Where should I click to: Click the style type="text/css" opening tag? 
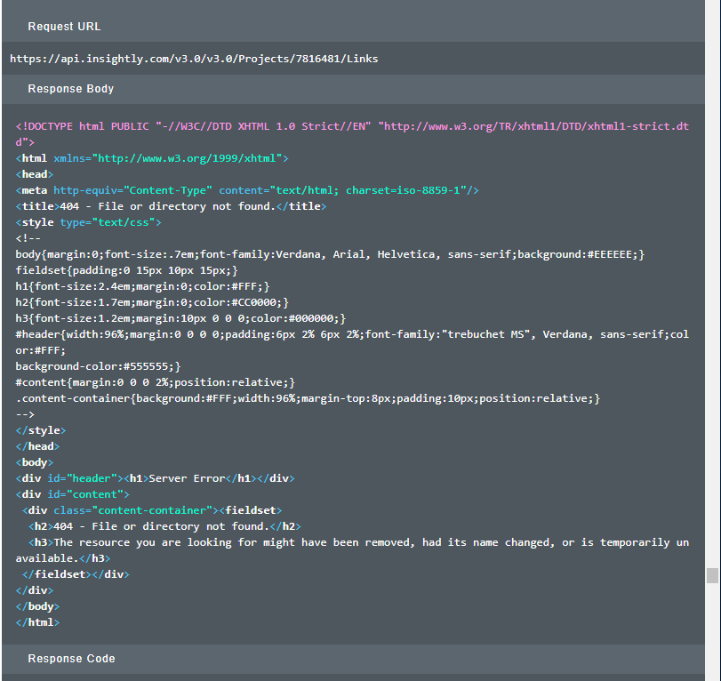coord(88,222)
